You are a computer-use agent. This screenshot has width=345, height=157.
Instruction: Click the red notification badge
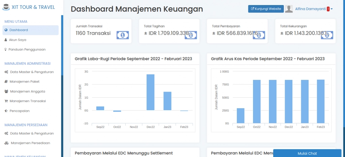tap(328, 9)
